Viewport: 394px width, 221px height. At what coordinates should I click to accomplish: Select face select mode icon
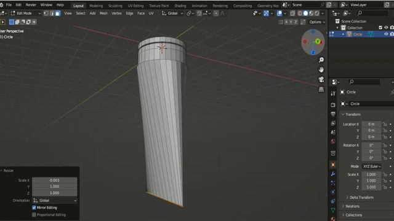pyautogui.click(x=57, y=14)
